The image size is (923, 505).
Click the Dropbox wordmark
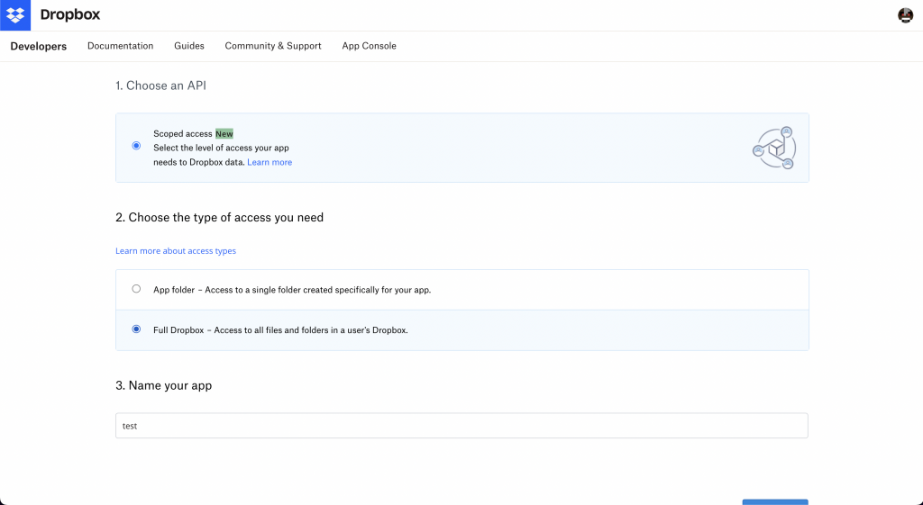point(70,14)
